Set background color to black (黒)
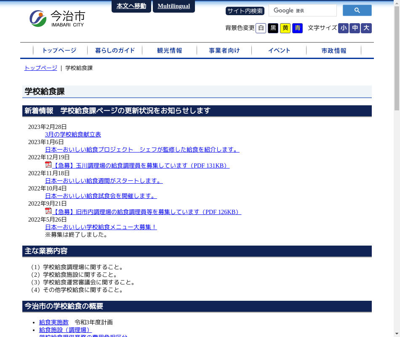Image resolution: width=400 pixels, height=337 pixels. (x=273, y=28)
